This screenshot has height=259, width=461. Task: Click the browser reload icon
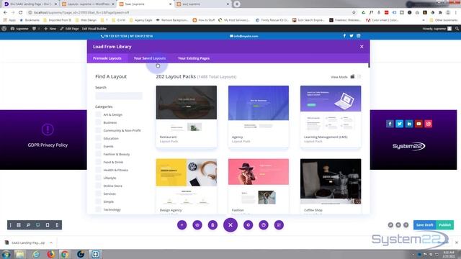(21, 12)
